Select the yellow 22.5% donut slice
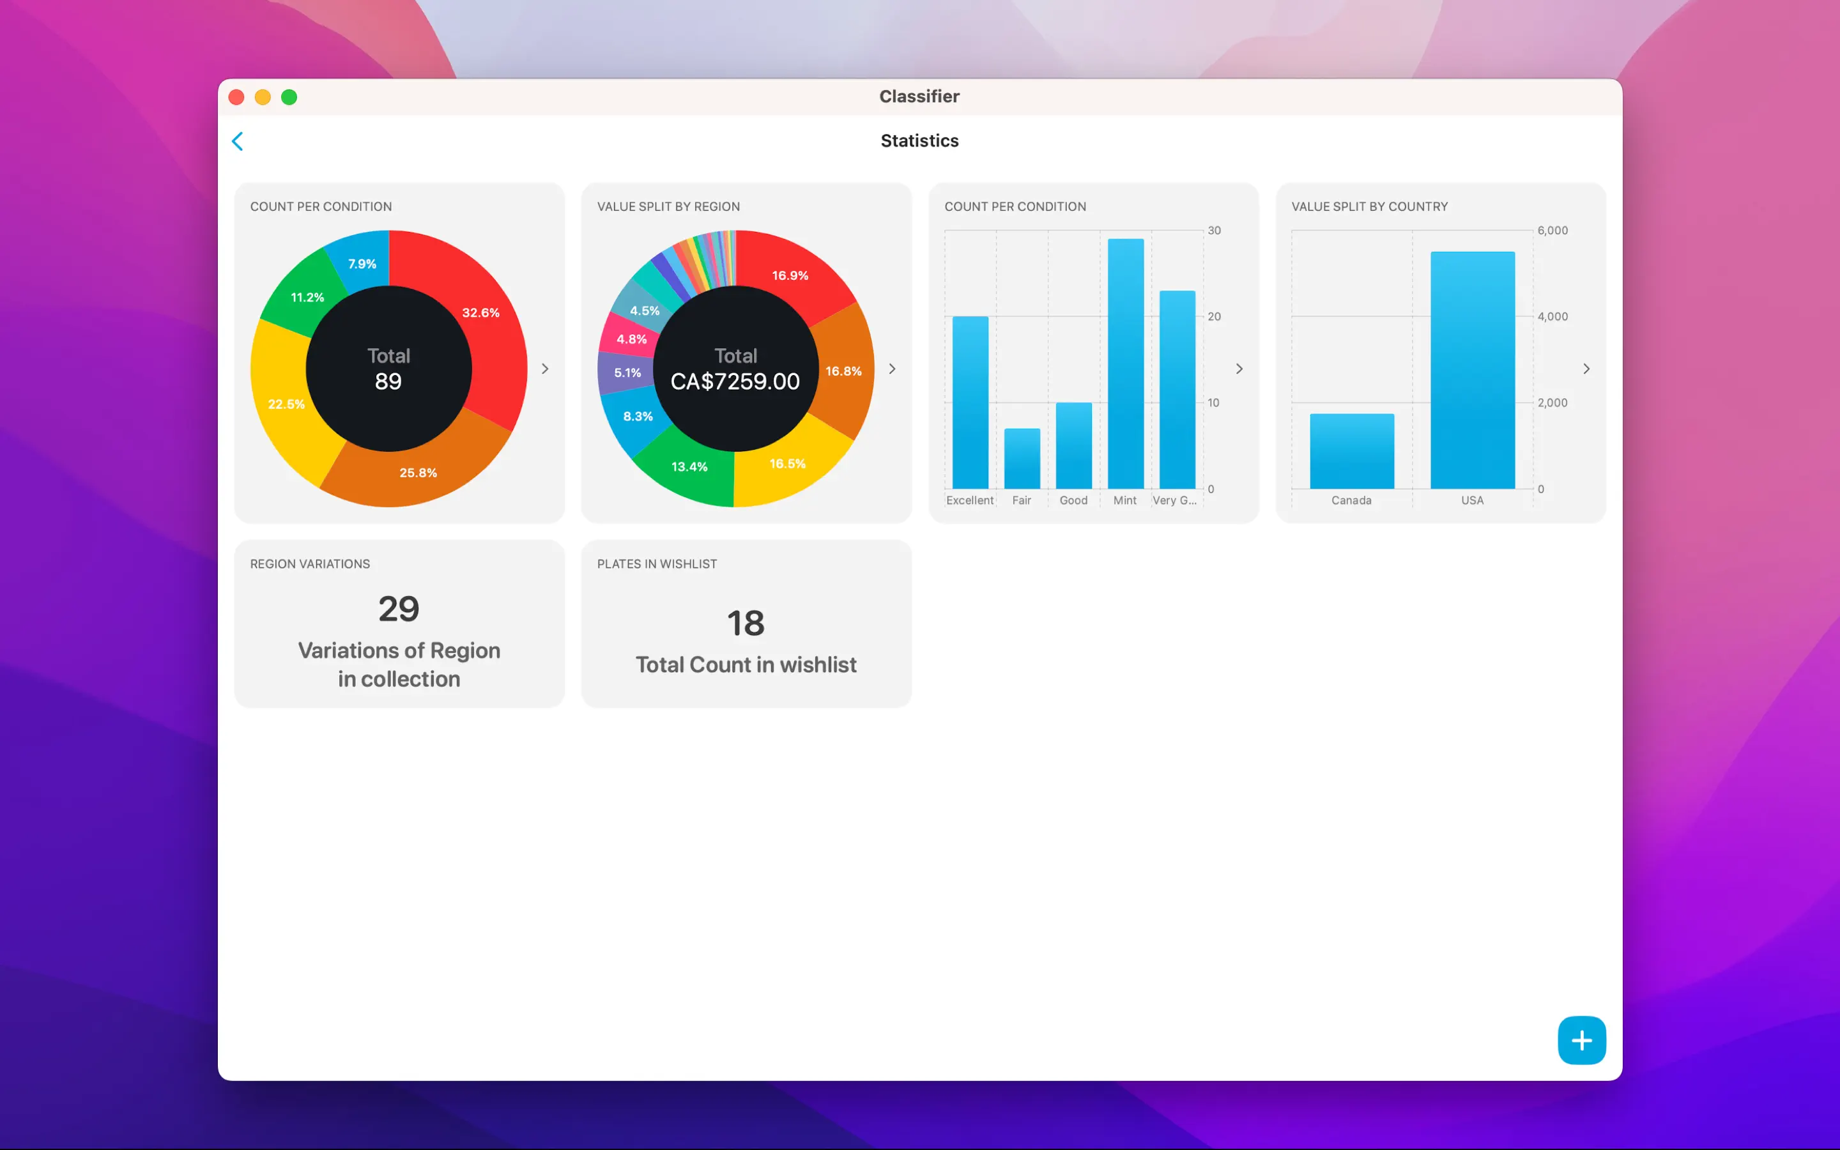Viewport: 1840px width, 1150px height. 287,404
